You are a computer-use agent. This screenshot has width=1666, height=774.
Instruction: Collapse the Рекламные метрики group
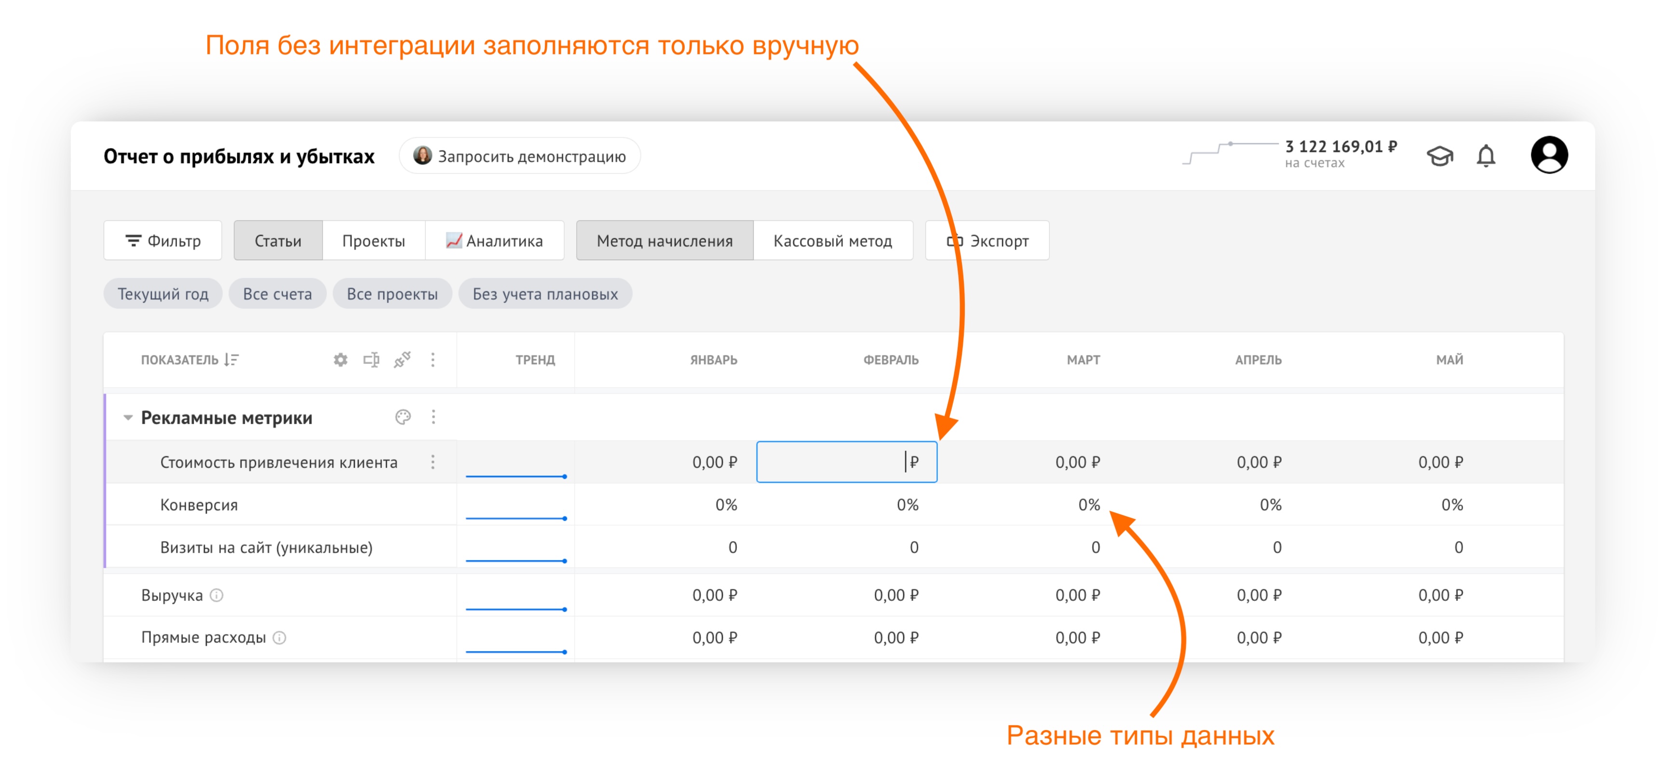(128, 418)
